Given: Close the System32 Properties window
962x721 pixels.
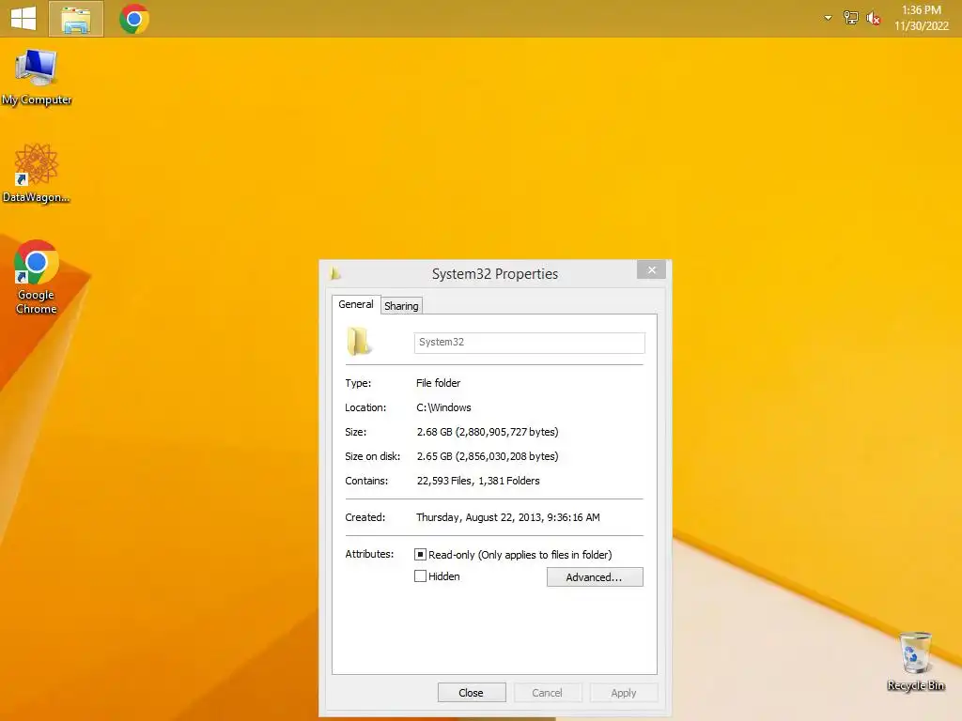Looking at the screenshot, I should 652,269.
